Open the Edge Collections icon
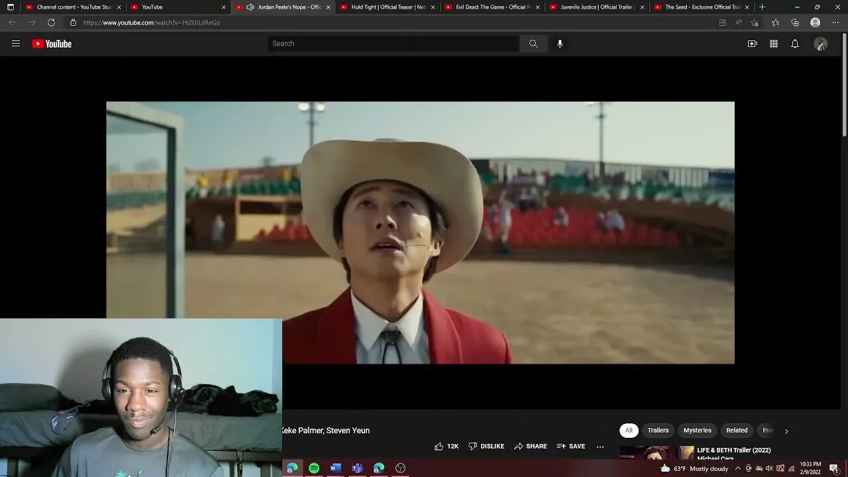The height and width of the screenshot is (477, 848). click(x=795, y=23)
